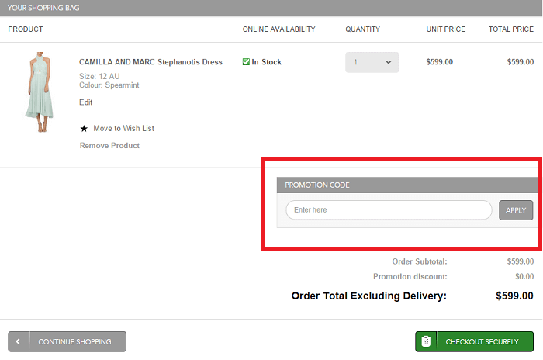Click the Apply promotion code button
The width and height of the screenshot is (543, 360).
tap(516, 210)
